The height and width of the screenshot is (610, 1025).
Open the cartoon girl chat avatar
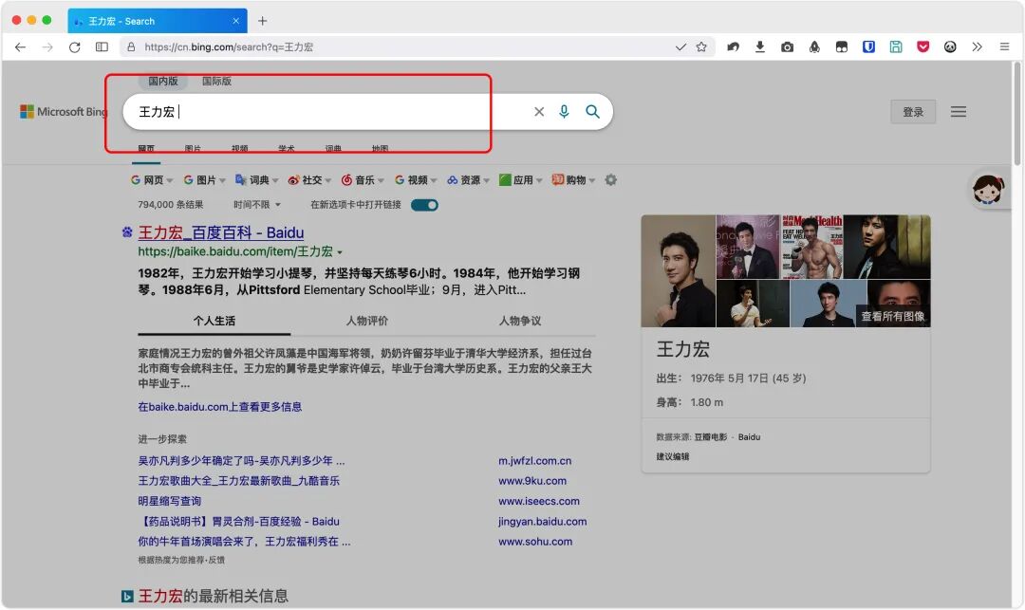pos(988,190)
